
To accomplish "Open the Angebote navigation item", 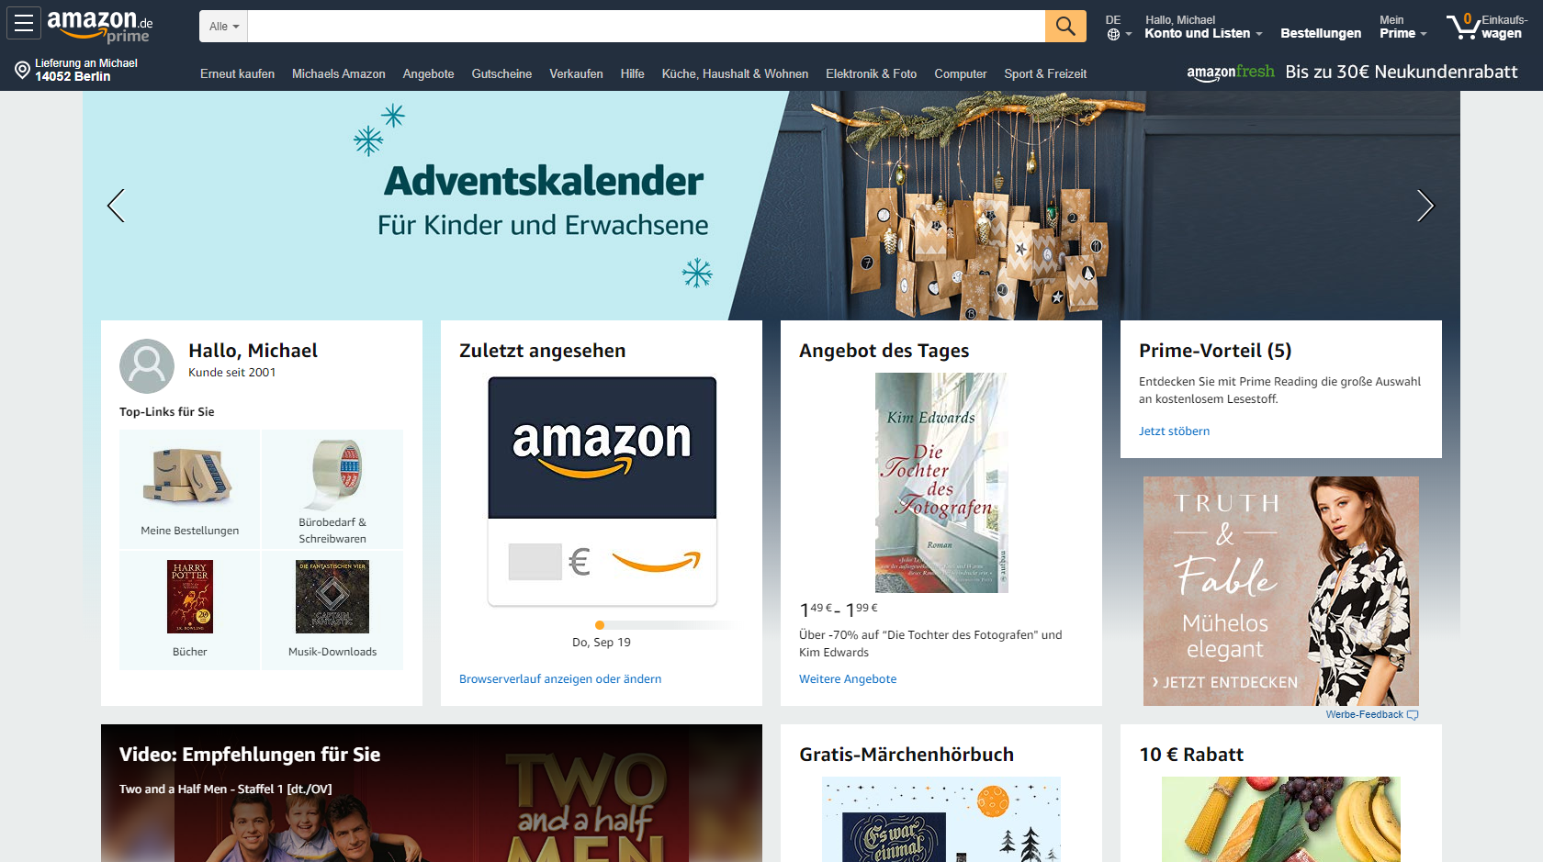I will tap(428, 73).
